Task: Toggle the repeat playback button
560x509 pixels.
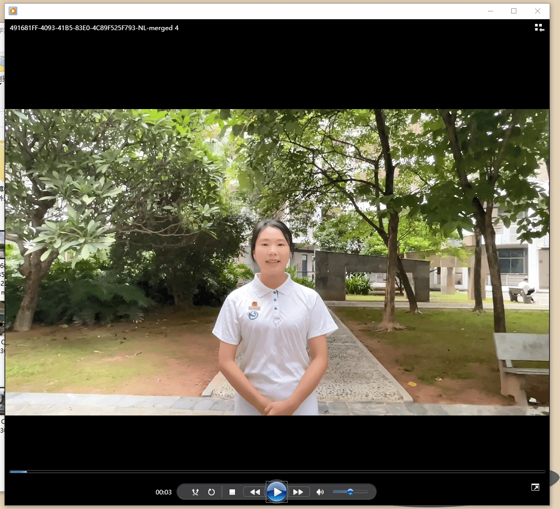Action: pyautogui.click(x=211, y=492)
